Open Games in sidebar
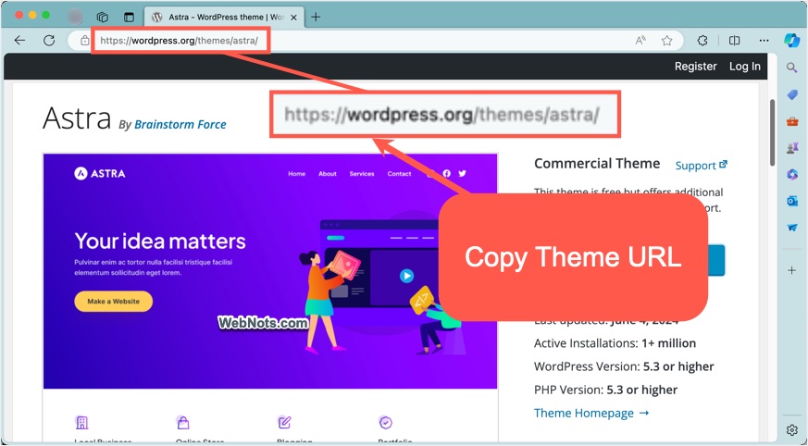Image resolution: width=808 pixels, height=446 pixels. point(792,148)
